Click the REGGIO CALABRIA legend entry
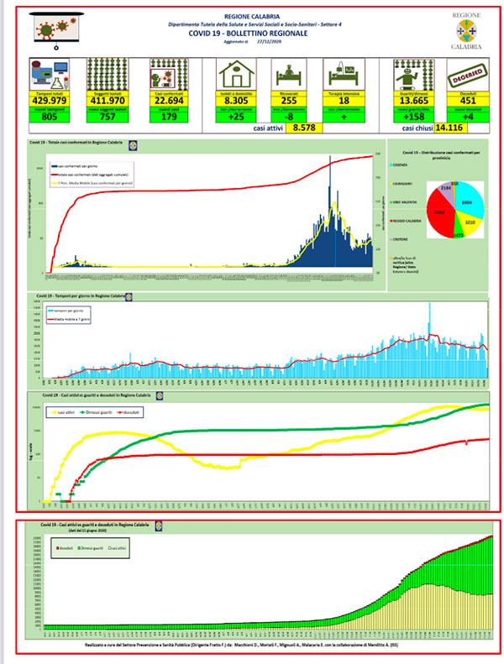 pos(405,221)
